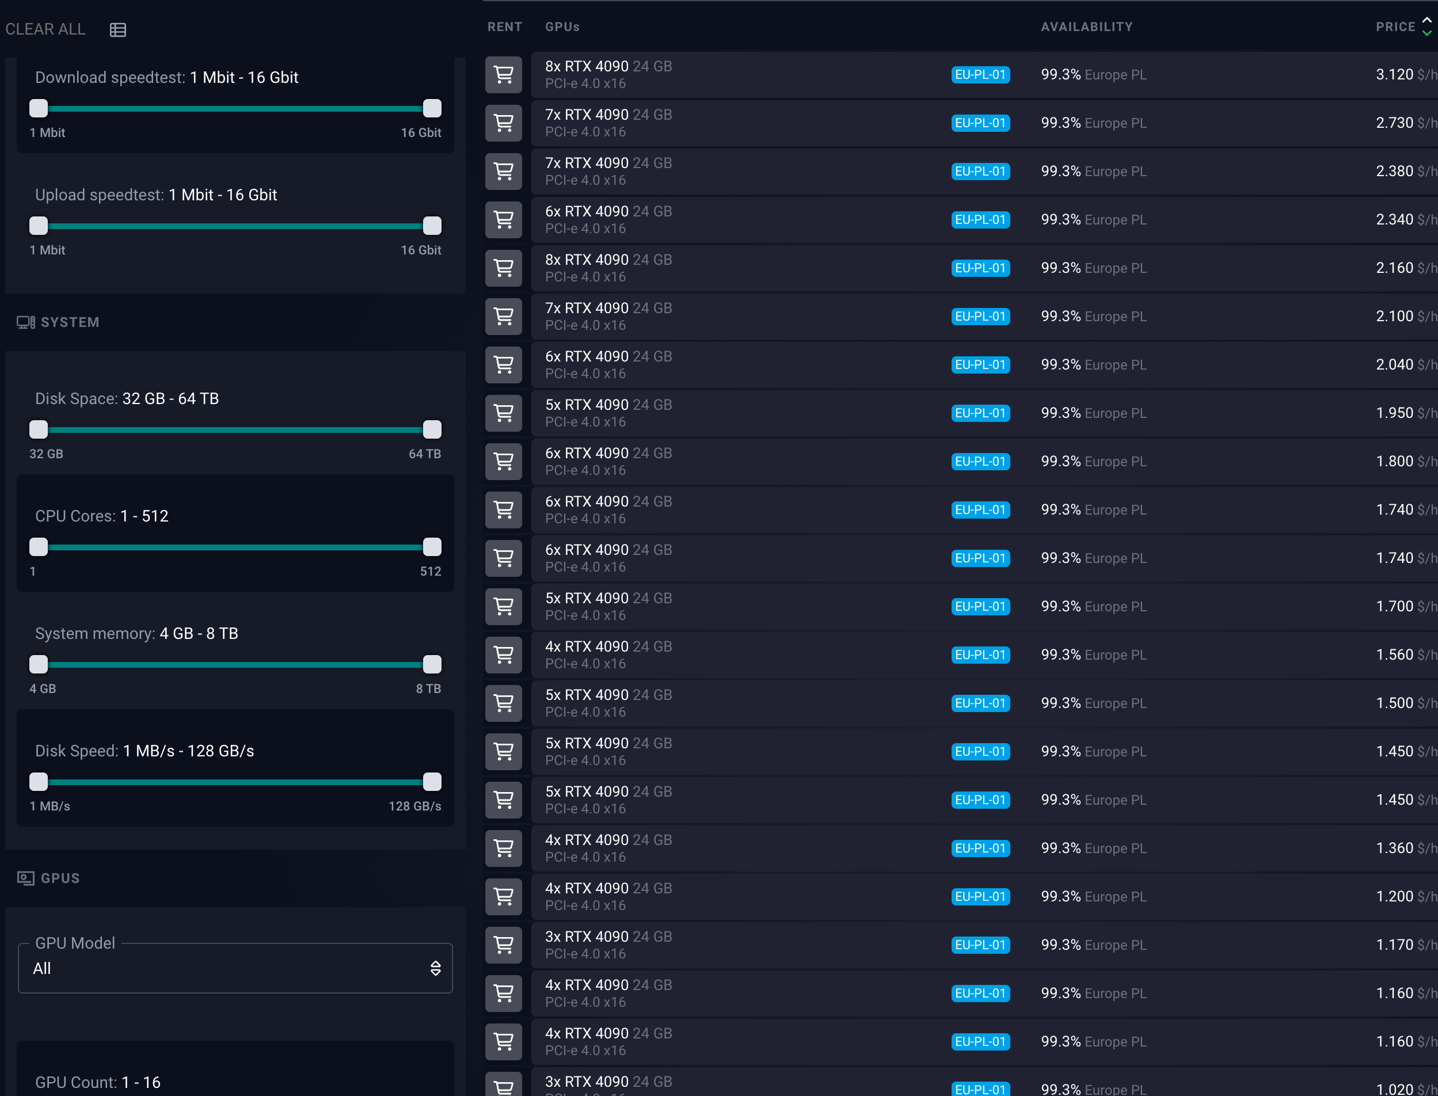Click the monitor icon beside SYSTEM header

tap(25, 322)
